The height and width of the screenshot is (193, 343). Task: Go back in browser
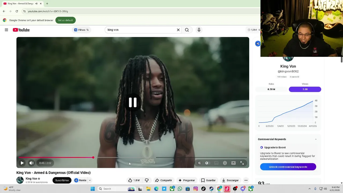coord(4,11)
